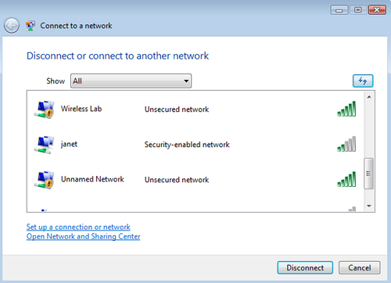Pick the Wireless Lab unsecured network entry
Image resolution: width=391 pixels, height=283 pixels.
(195, 109)
